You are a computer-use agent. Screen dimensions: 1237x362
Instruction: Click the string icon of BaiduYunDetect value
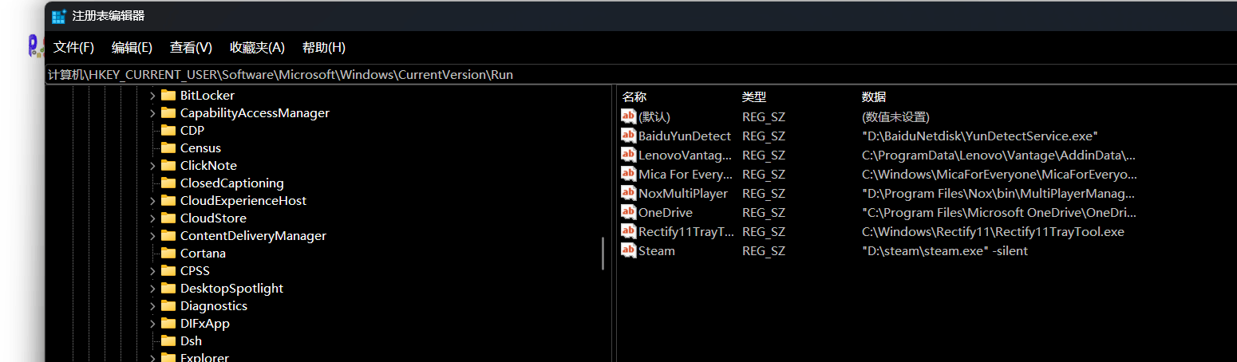(x=629, y=136)
